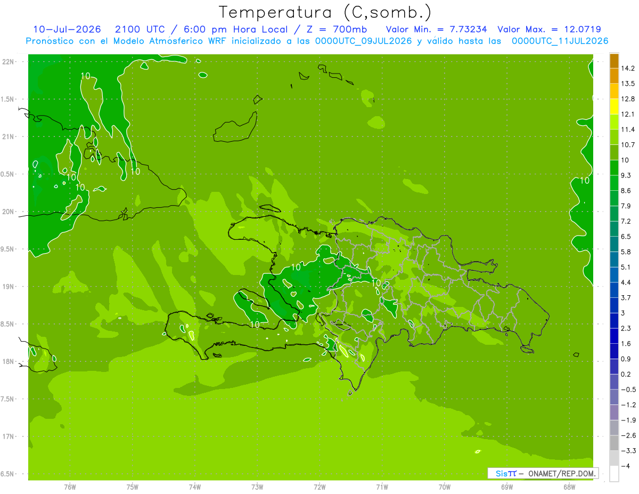
Task: Select the date text "10-Jul-2026"
Action: pyautogui.click(x=67, y=29)
